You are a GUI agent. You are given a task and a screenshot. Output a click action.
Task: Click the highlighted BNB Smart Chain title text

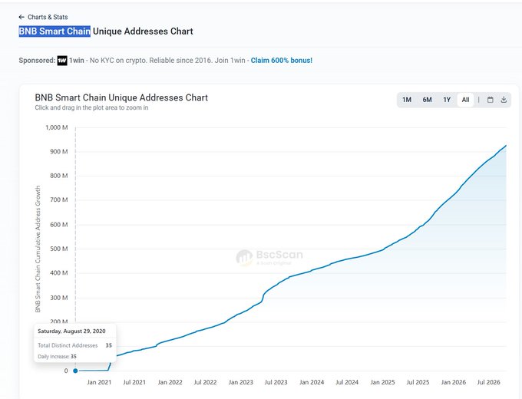(55, 31)
